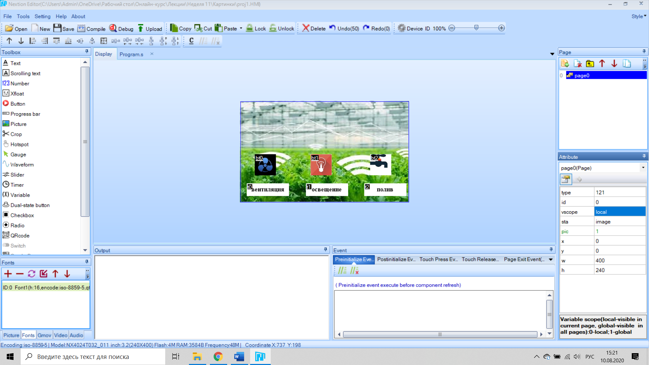Open the Paste dropdown arrow

click(x=241, y=28)
